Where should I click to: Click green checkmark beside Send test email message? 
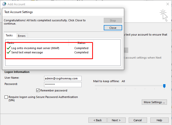[9, 52]
